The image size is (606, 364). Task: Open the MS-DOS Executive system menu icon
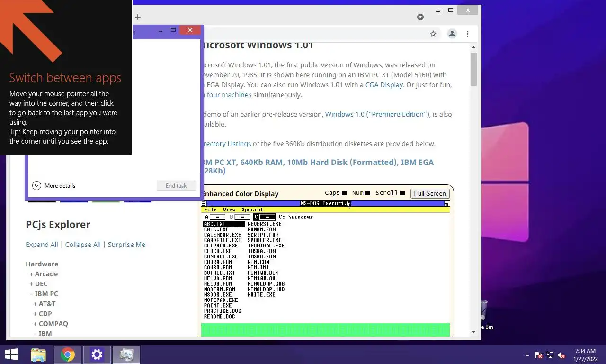coord(204,204)
